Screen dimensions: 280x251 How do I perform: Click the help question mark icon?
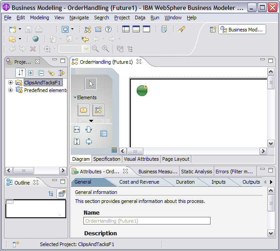[x=108, y=29]
